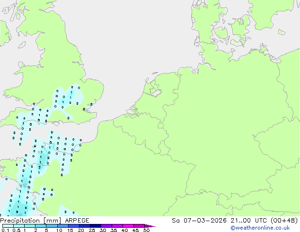Click the '15' legend scale label
The width and height of the screenshot is (300, 232).
70,230
